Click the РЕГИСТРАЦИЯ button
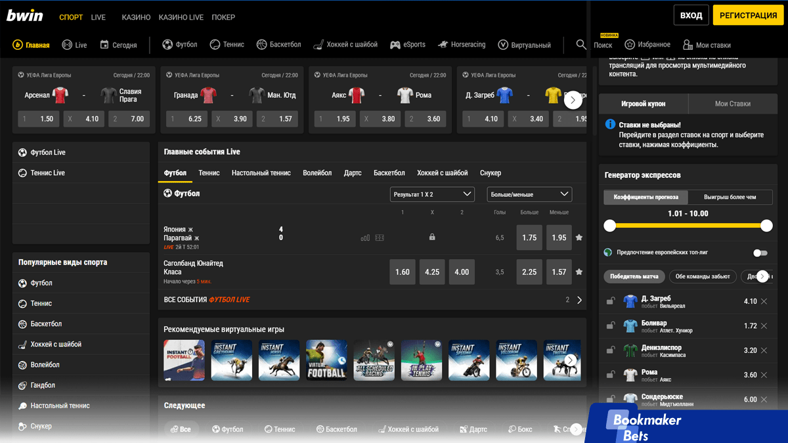 [x=748, y=15]
